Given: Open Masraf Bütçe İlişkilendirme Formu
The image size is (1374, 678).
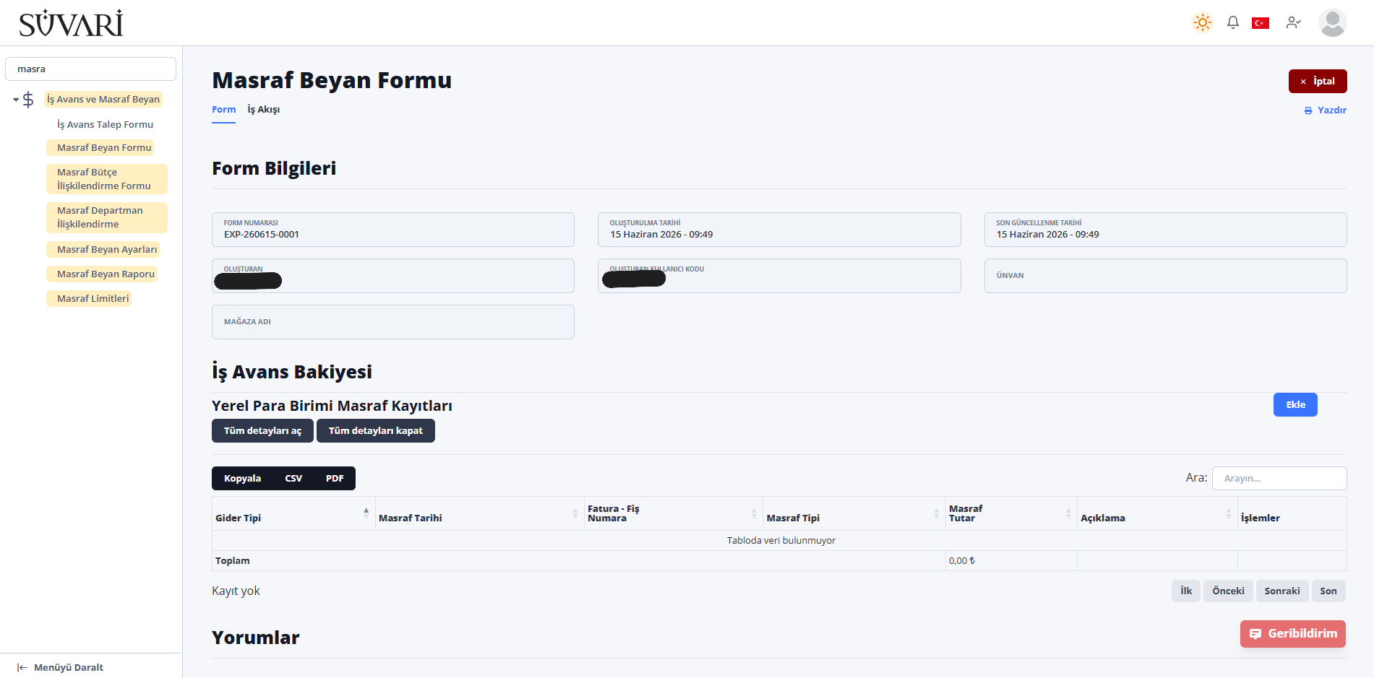Looking at the screenshot, I should [107, 179].
